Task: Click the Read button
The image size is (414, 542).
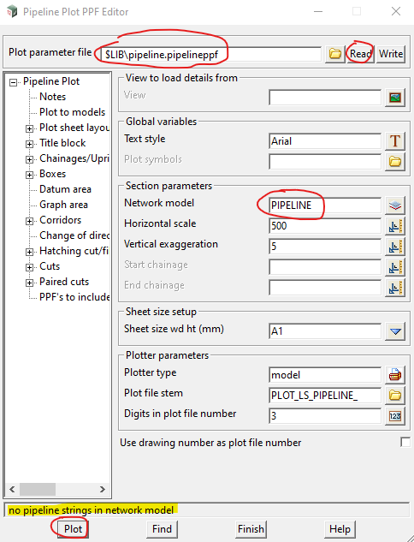Action: (x=360, y=54)
